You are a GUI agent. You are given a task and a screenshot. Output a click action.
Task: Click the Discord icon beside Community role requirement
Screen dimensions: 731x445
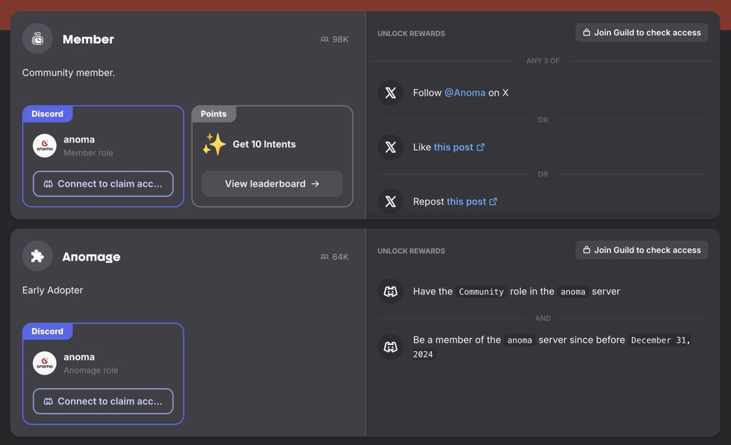[x=390, y=292]
